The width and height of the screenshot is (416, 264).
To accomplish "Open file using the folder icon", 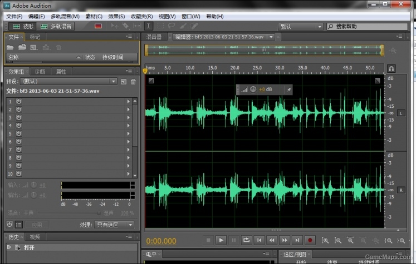I will [x=10, y=47].
